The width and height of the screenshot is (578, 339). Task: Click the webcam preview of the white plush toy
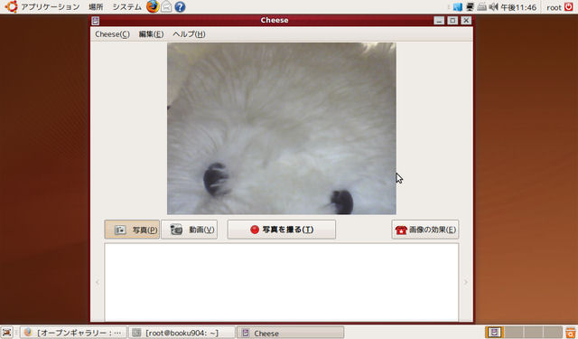click(282, 128)
